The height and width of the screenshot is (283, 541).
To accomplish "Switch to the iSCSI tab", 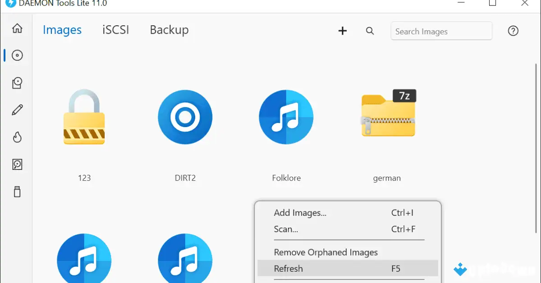I will click(x=115, y=30).
